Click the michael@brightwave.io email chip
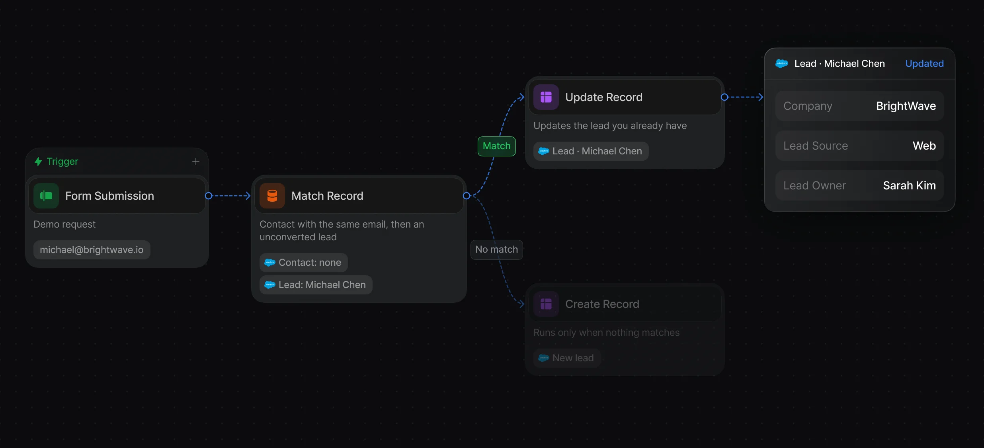The width and height of the screenshot is (984, 448). [x=92, y=250]
